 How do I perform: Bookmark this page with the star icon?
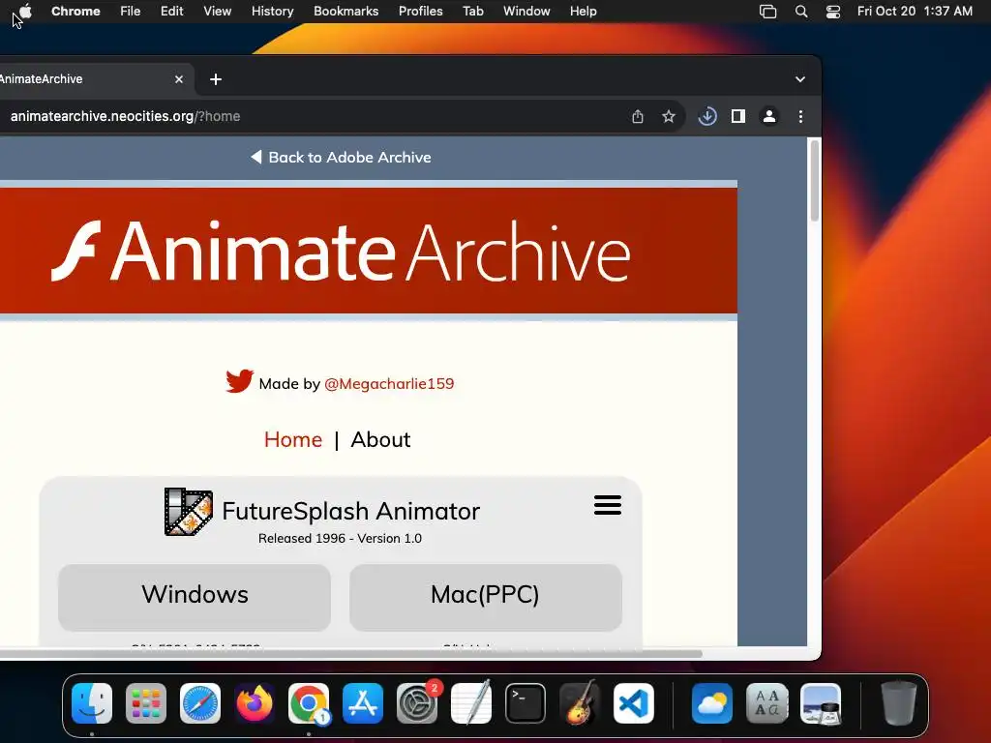668,116
